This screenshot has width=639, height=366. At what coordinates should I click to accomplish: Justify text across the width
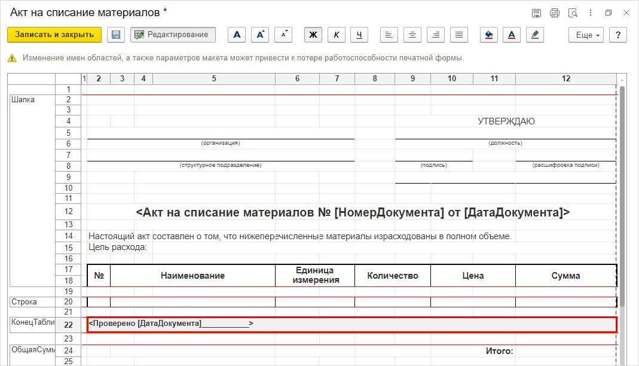click(459, 35)
